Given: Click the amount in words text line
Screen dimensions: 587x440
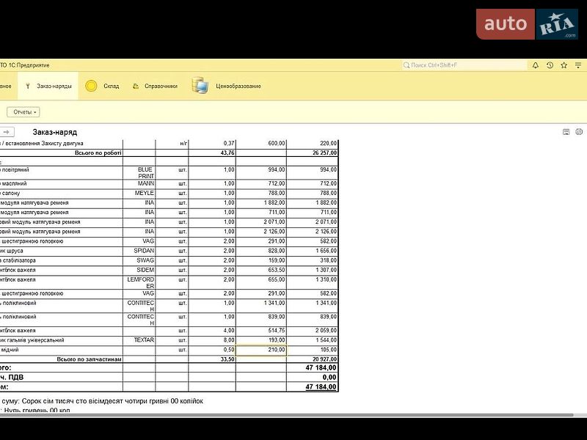Looking at the screenshot, I should click(x=102, y=401).
